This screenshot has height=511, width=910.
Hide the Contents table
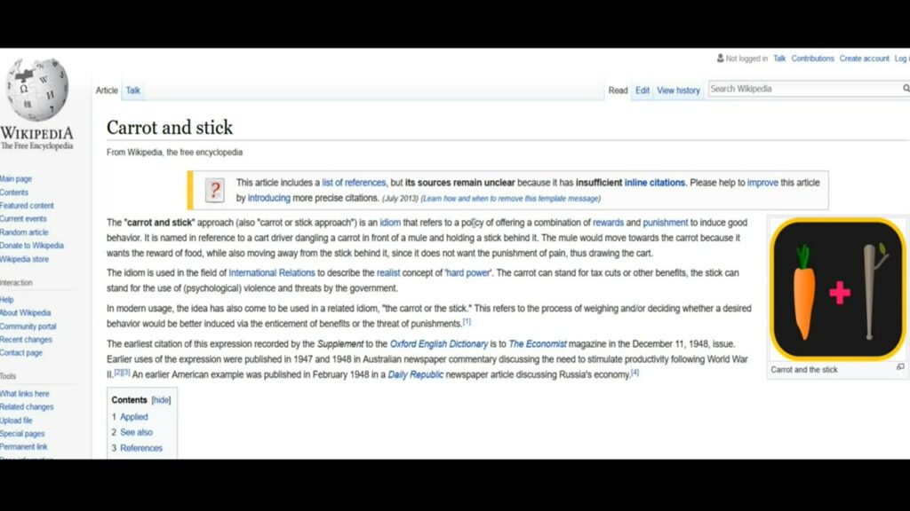[x=161, y=400]
